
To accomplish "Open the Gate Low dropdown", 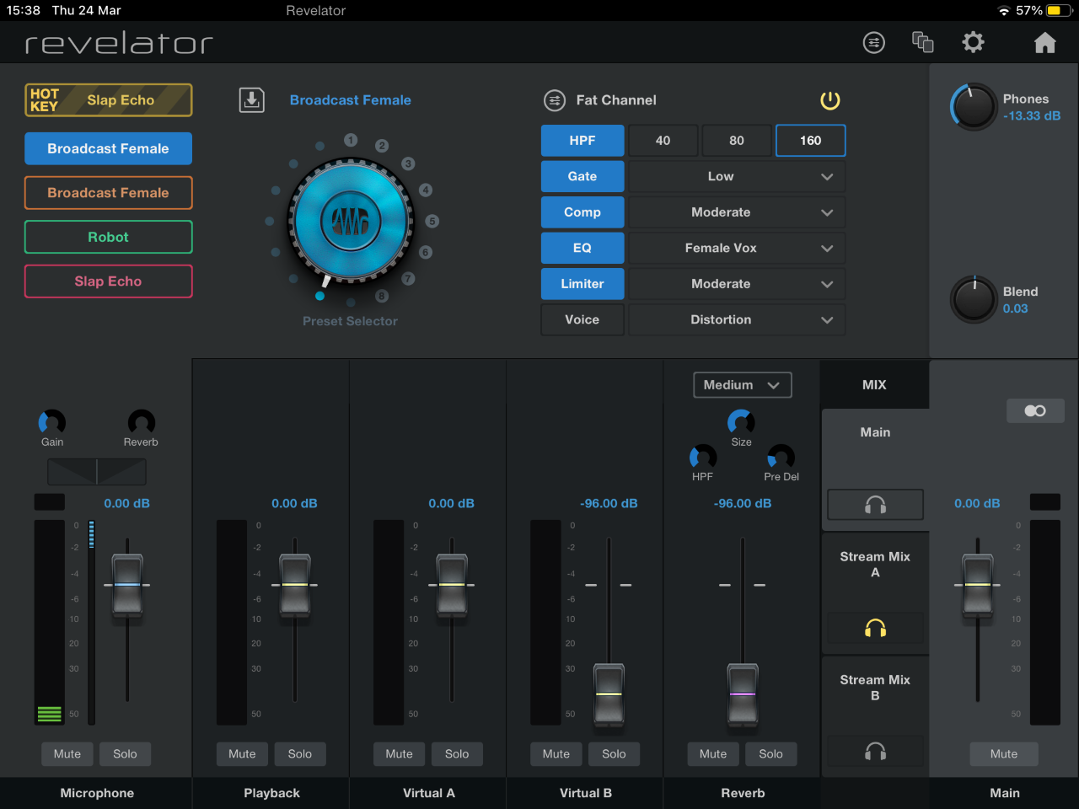I will point(737,176).
